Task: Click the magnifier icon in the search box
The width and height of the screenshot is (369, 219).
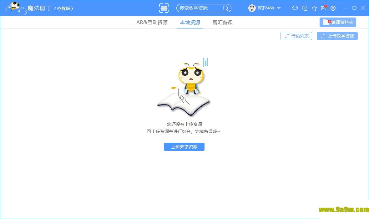Action: [225, 8]
